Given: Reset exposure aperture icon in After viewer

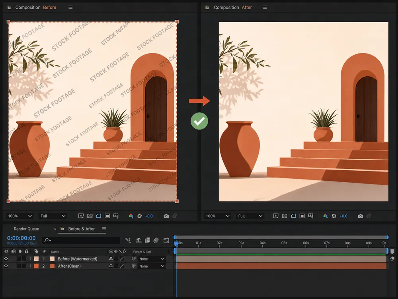Looking at the screenshot, I should (x=334, y=216).
